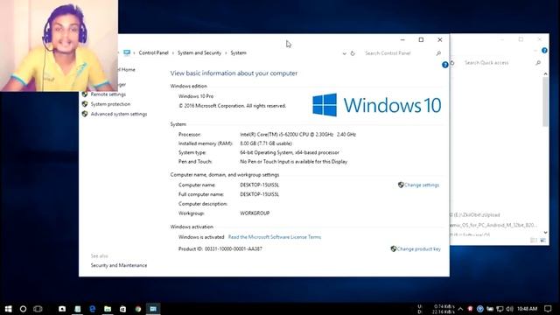Launch Microsoft Edge from the taskbar
This screenshot has height=315, width=560.
93,309
